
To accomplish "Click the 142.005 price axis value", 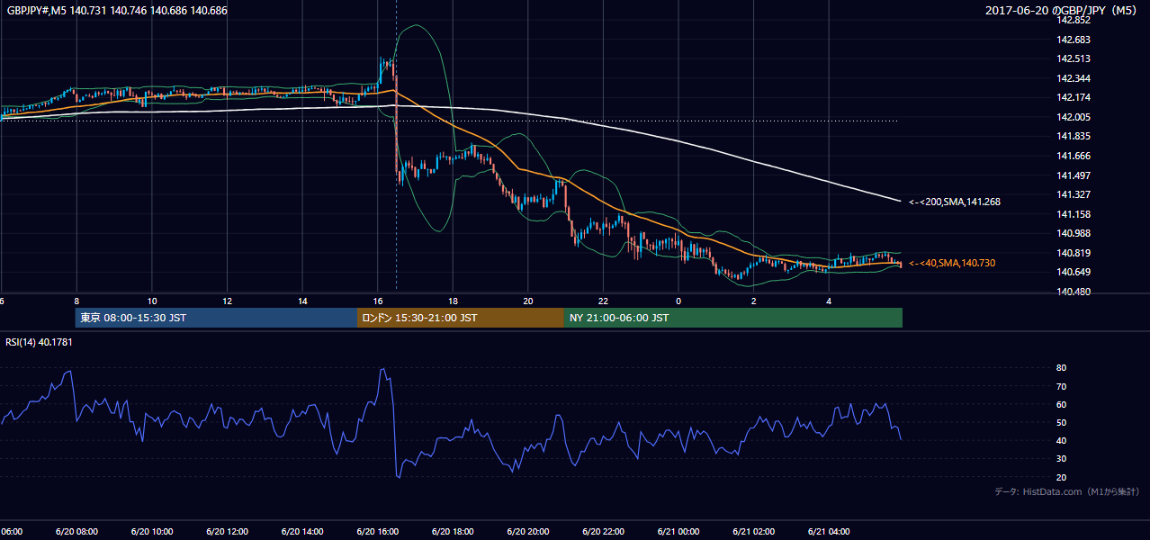I will pyautogui.click(x=1074, y=118).
